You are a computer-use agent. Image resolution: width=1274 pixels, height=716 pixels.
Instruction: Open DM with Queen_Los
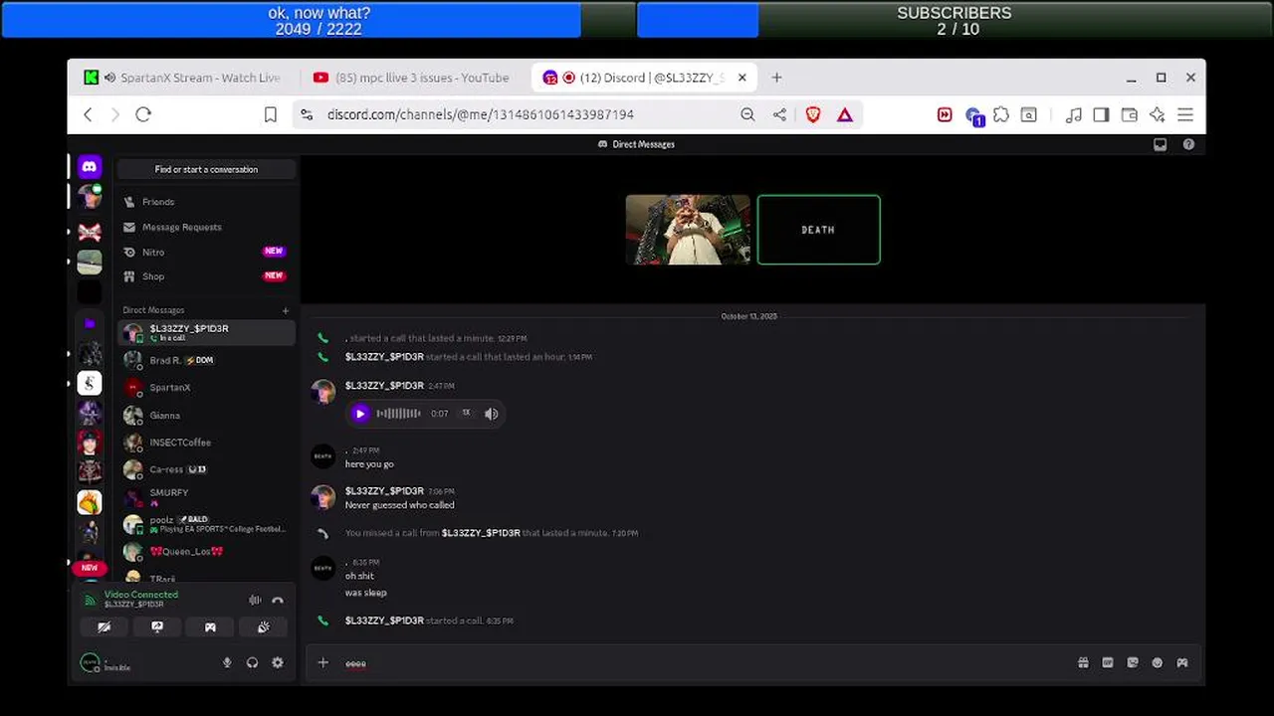click(x=206, y=551)
